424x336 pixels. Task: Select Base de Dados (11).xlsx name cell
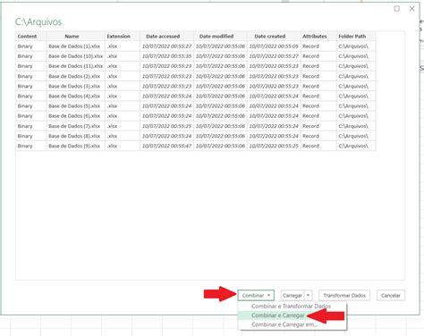[x=75, y=66]
